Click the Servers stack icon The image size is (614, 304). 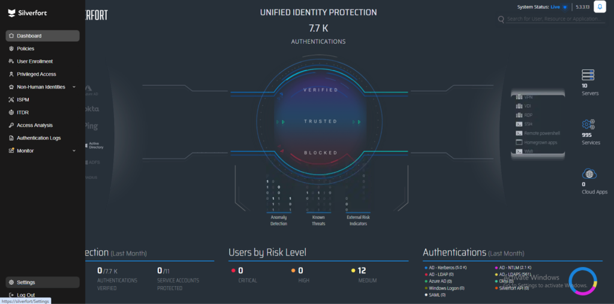[x=588, y=75]
